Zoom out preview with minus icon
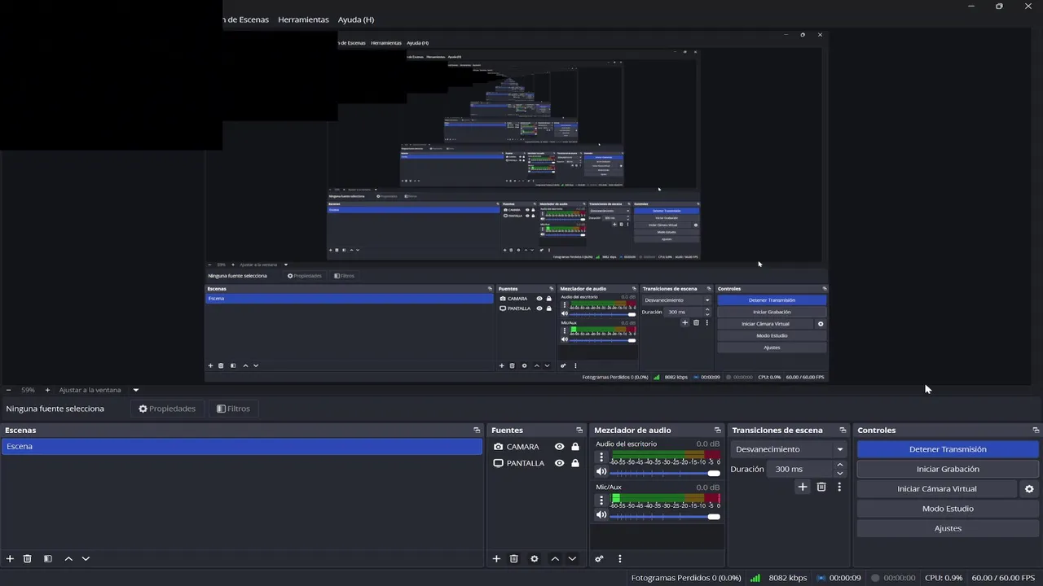Viewport: 1043px width, 586px height. tap(9, 390)
